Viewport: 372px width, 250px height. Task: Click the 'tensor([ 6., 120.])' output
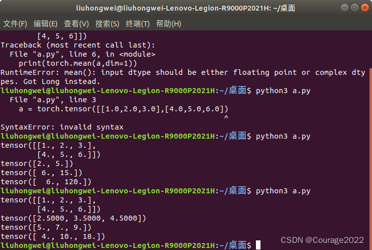pos(46,182)
